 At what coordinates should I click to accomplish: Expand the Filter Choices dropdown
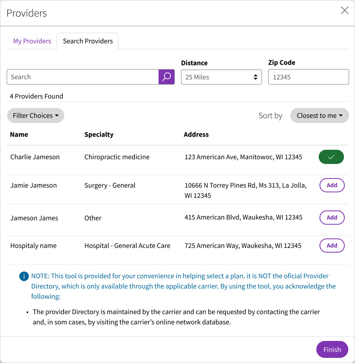coord(35,115)
